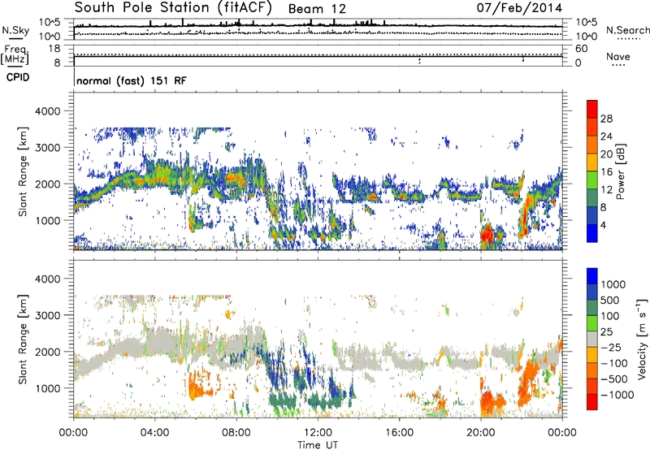Click the text "normal (fast) 151 RF"

pos(132,80)
